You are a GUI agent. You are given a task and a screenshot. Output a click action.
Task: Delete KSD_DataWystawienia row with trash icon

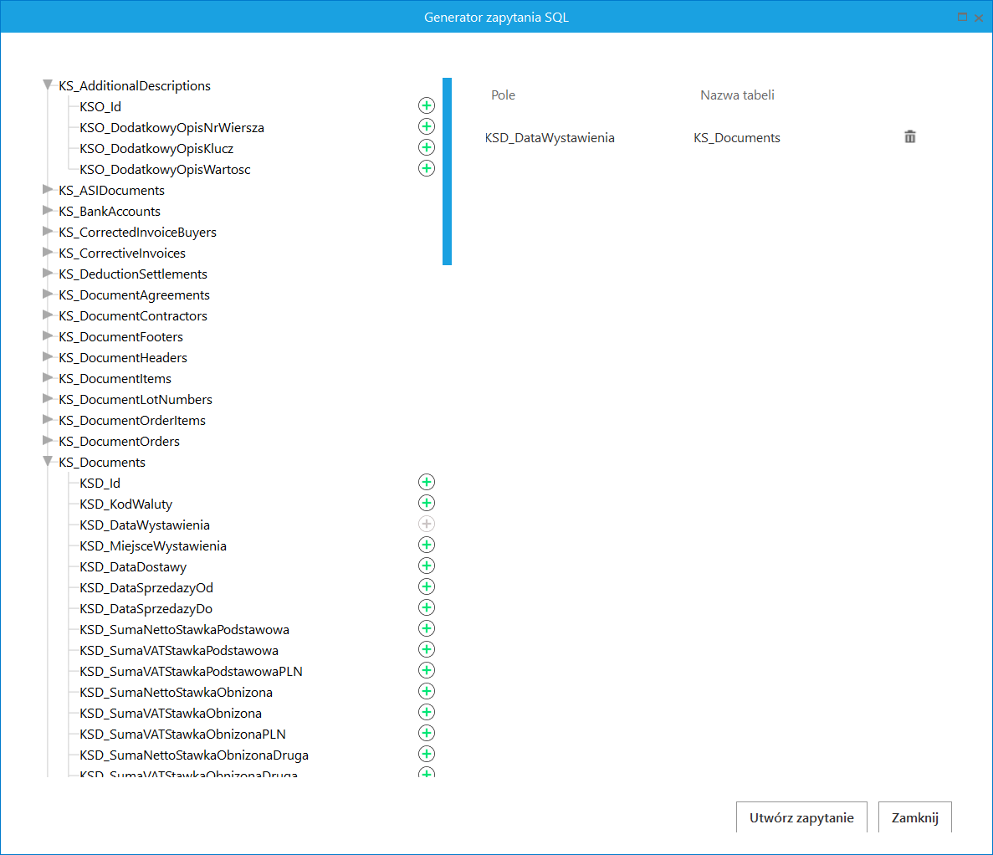coord(910,137)
